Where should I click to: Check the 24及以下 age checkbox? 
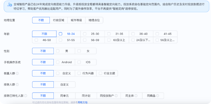pos(133,40)
